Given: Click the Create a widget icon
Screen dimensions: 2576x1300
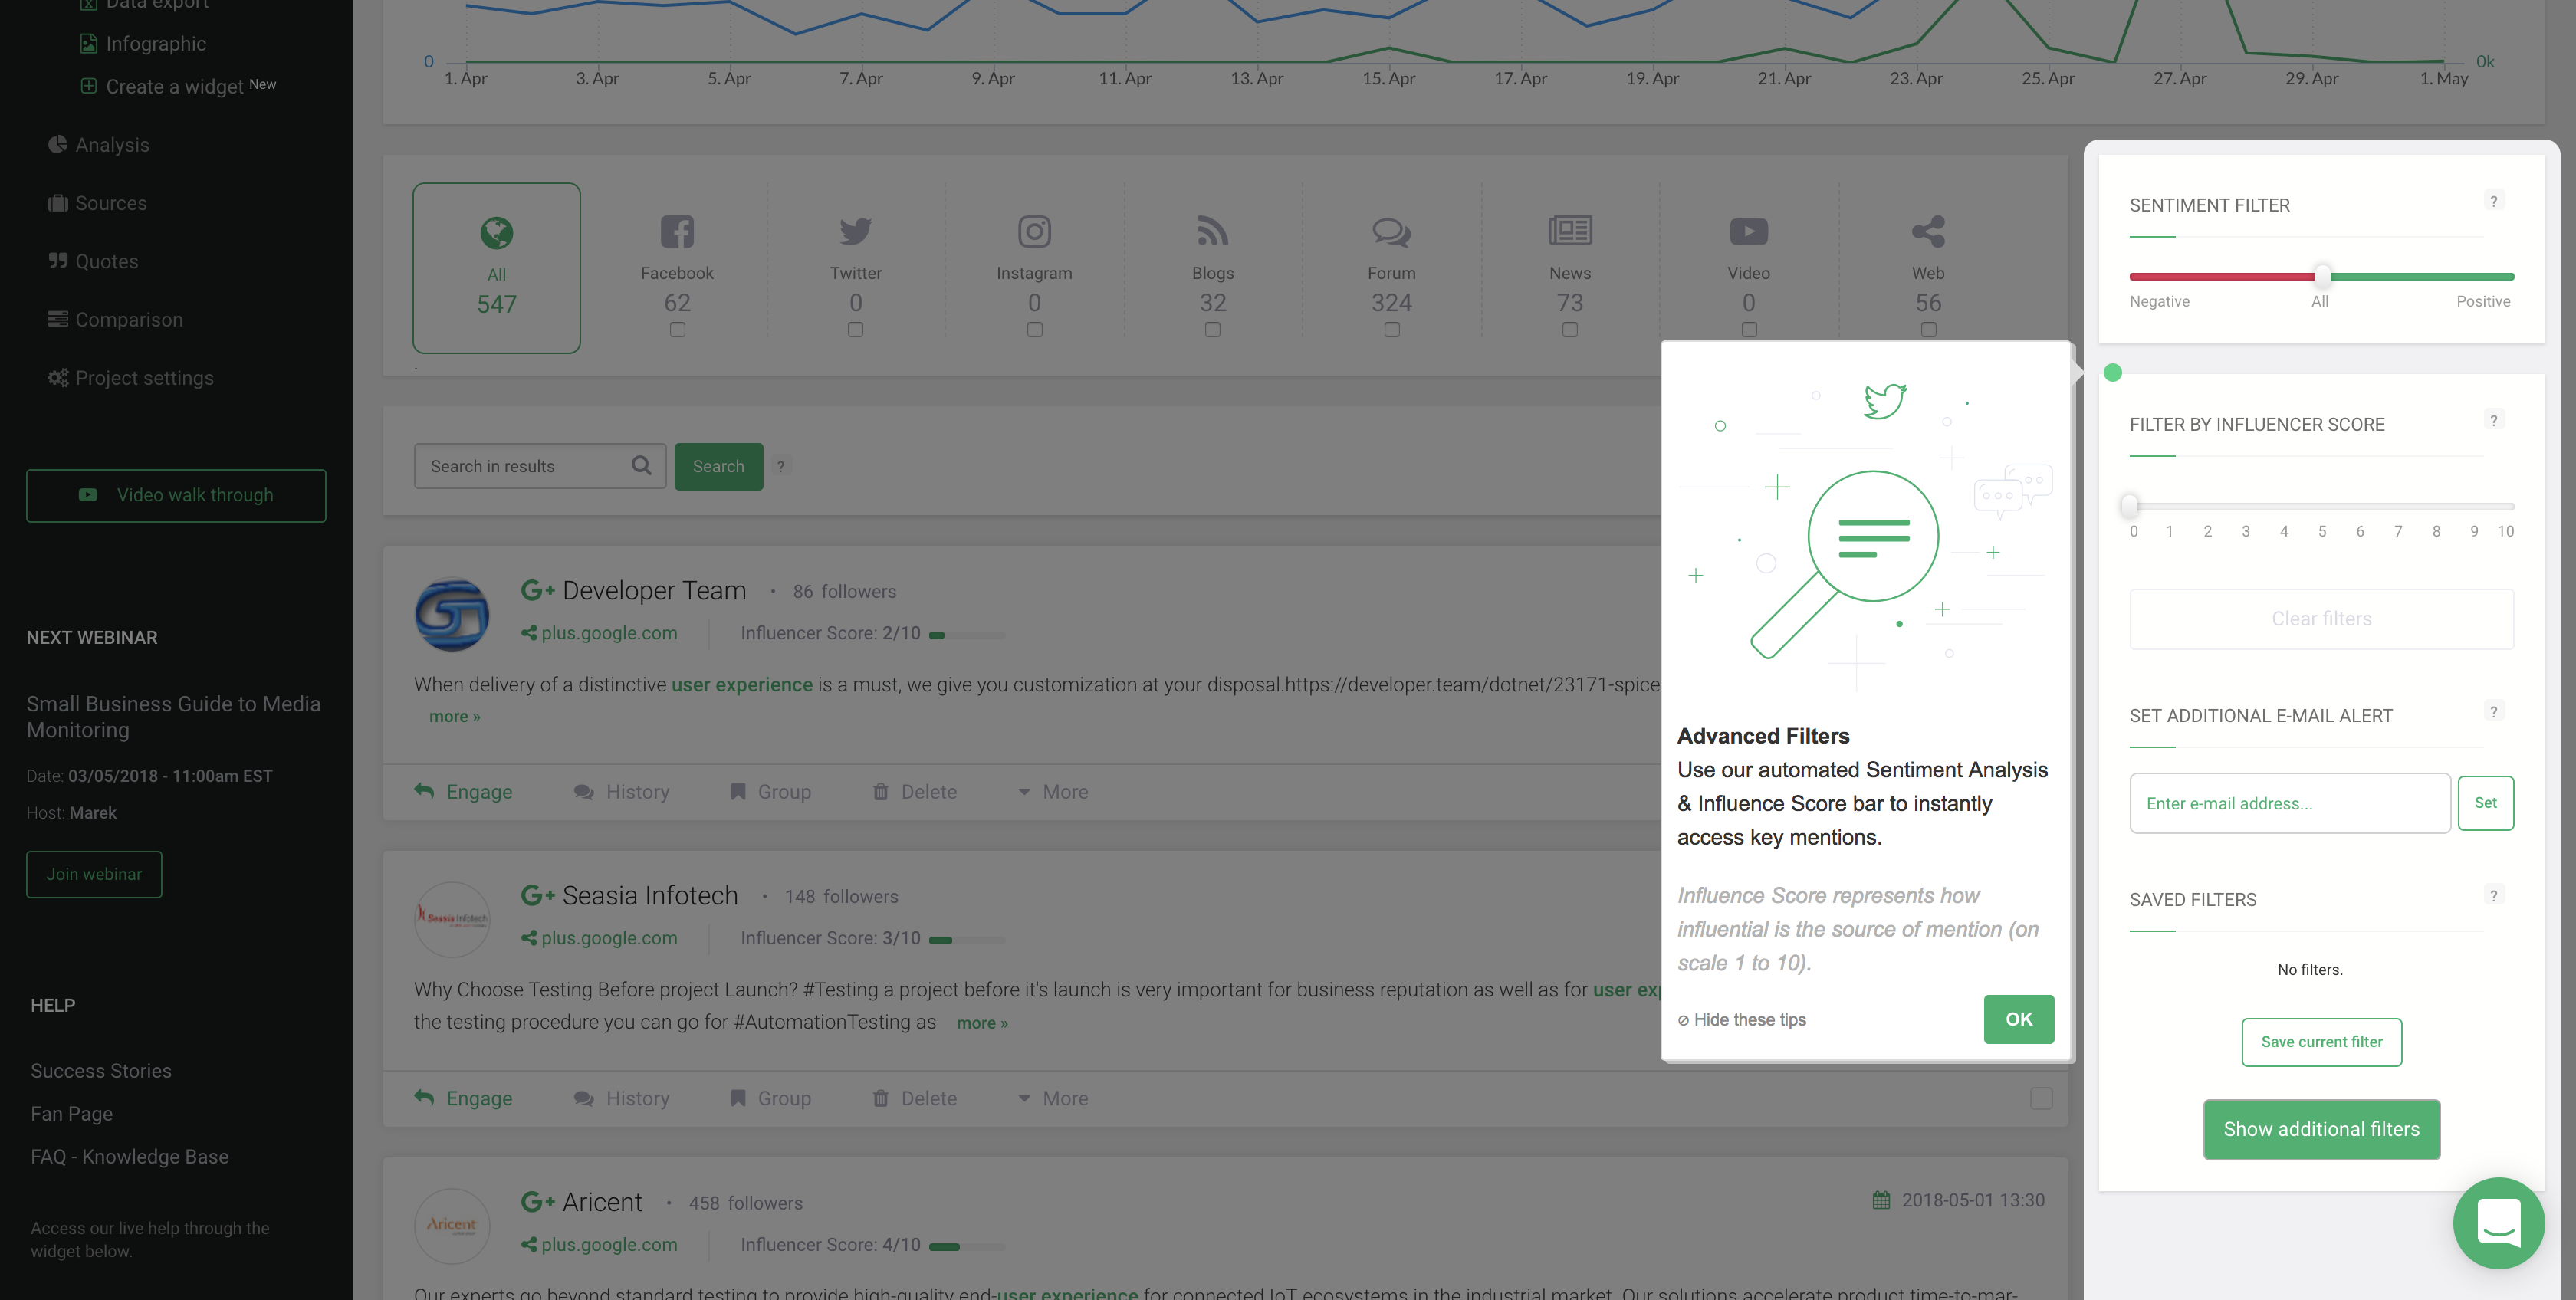Looking at the screenshot, I should pos(89,86).
